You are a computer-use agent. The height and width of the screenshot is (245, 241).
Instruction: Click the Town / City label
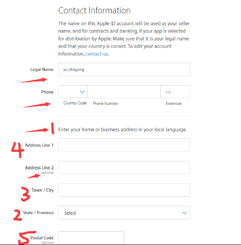point(43,190)
